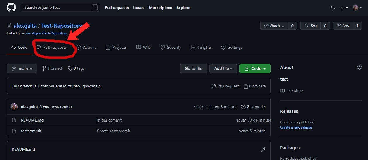Open the latest commit message Create testcommit
368x160 pixels.
tap(55, 107)
